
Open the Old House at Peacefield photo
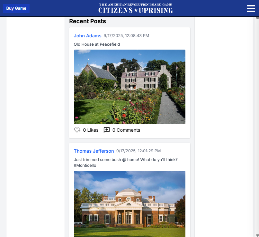pos(130,87)
